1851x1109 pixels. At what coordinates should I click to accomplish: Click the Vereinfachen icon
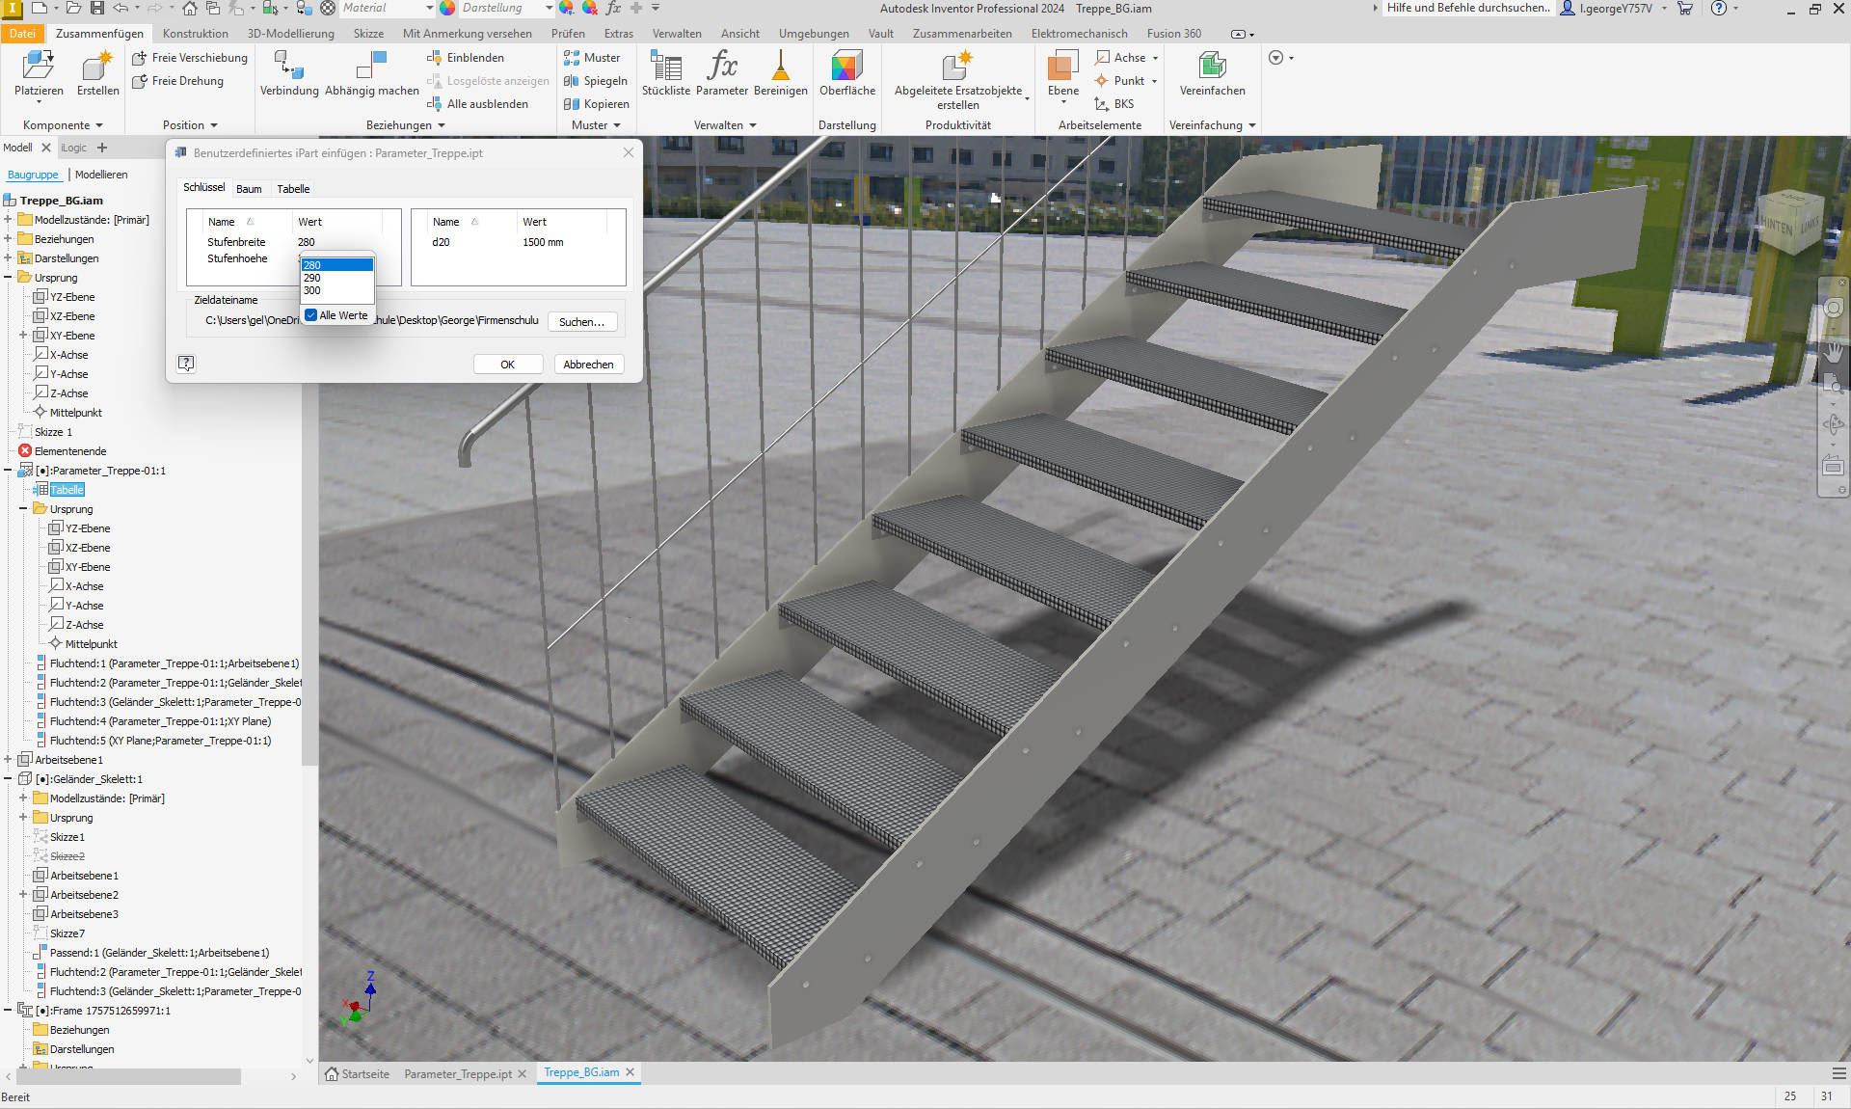tap(1212, 68)
